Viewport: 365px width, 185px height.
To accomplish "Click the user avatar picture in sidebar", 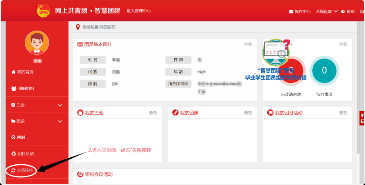I will [x=37, y=43].
